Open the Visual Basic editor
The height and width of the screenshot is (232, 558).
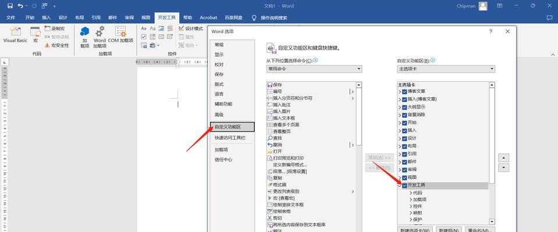pos(15,35)
